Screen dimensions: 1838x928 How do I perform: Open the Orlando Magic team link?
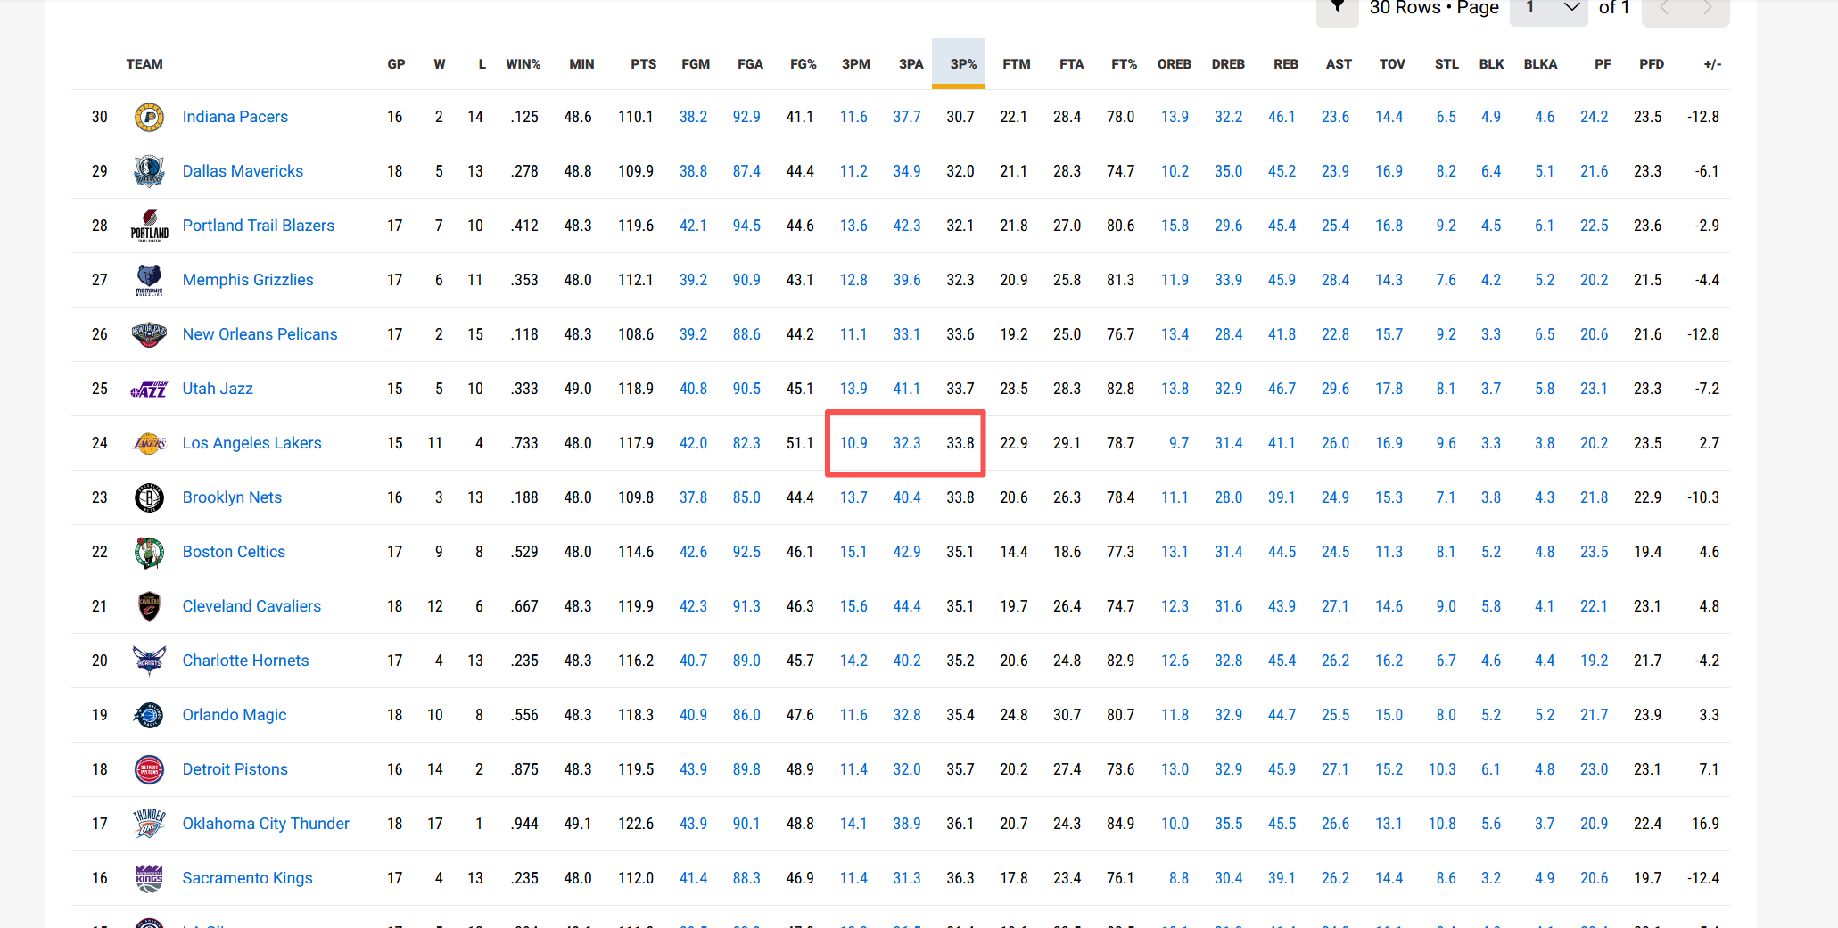click(x=235, y=715)
